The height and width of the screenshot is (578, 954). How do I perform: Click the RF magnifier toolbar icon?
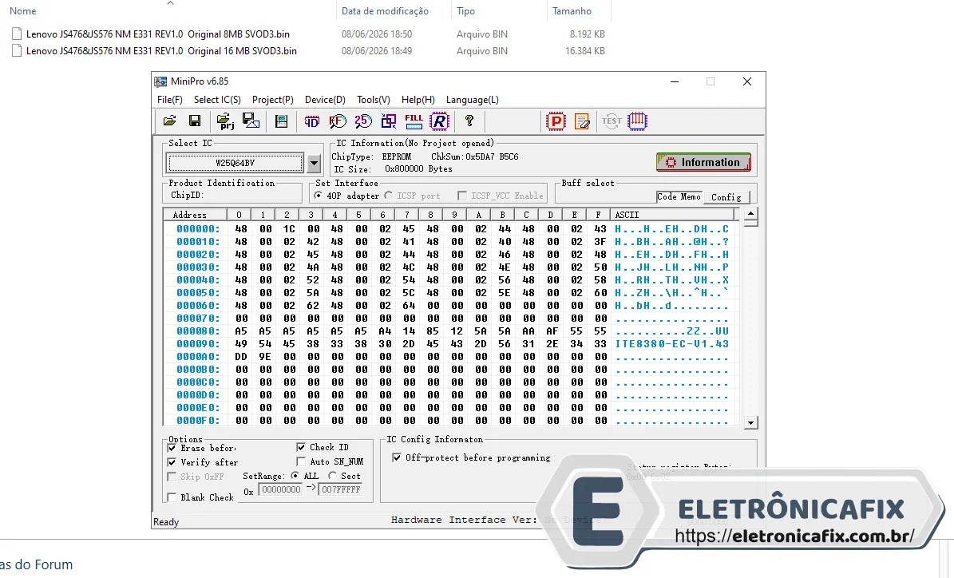point(337,121)
